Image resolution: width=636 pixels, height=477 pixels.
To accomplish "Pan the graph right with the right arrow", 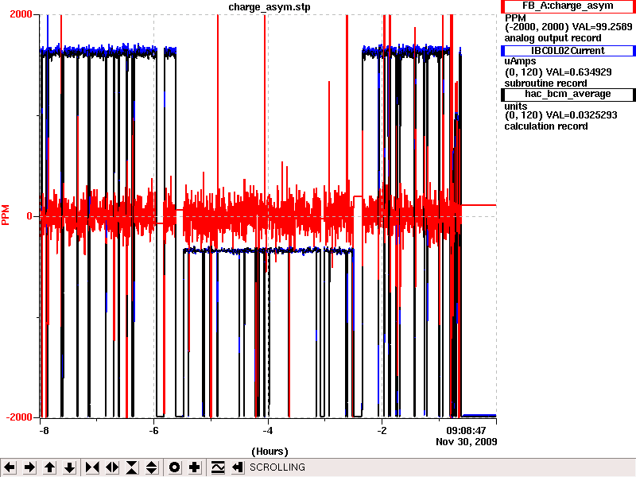I will (x=29, y=467).
